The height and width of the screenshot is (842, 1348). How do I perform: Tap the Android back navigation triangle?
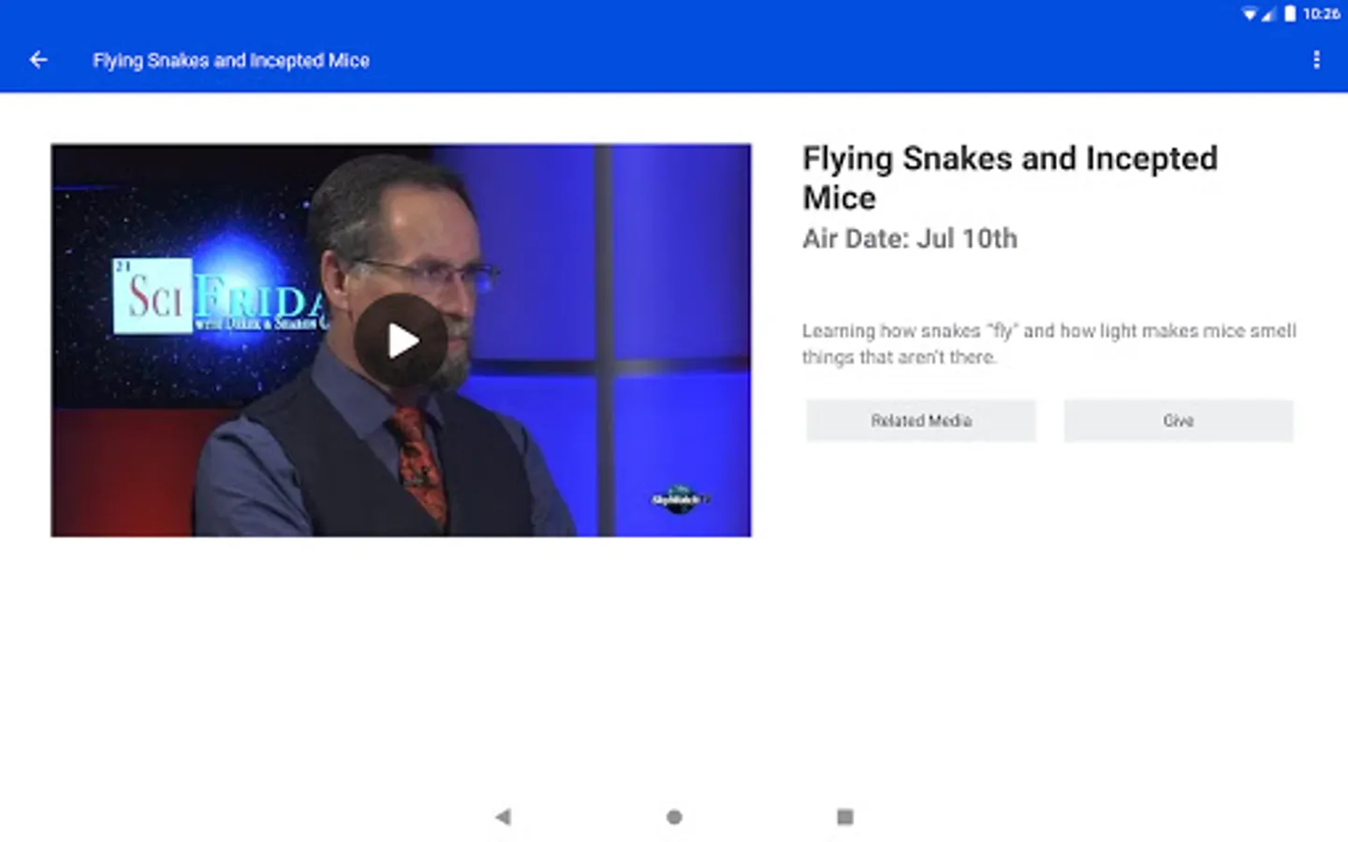[x=503, y=817]
